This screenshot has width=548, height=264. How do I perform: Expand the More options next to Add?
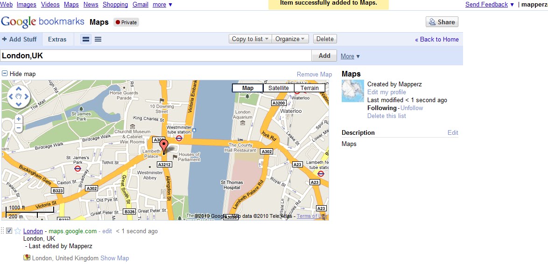click(x=350, y=56)
